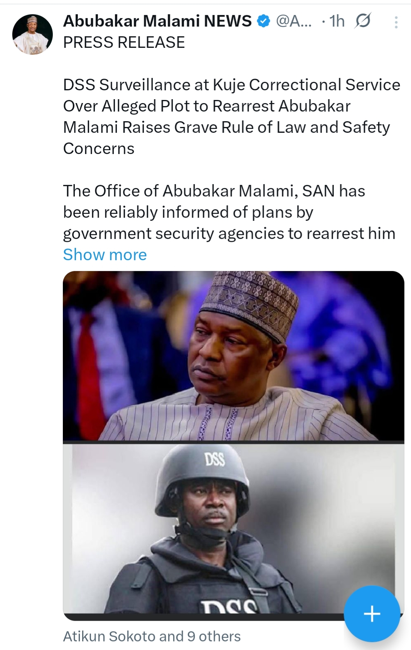Click the helmet chin strap in lower photo

click(x=193, y=529)
